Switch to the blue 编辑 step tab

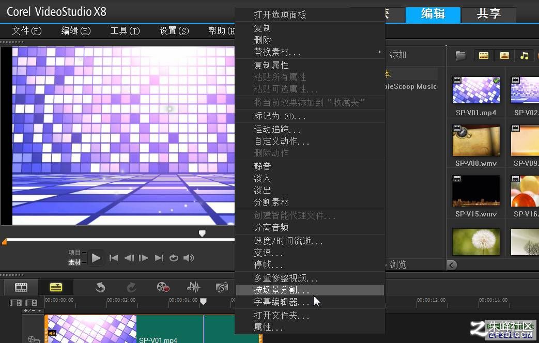(x=433, y=14)
